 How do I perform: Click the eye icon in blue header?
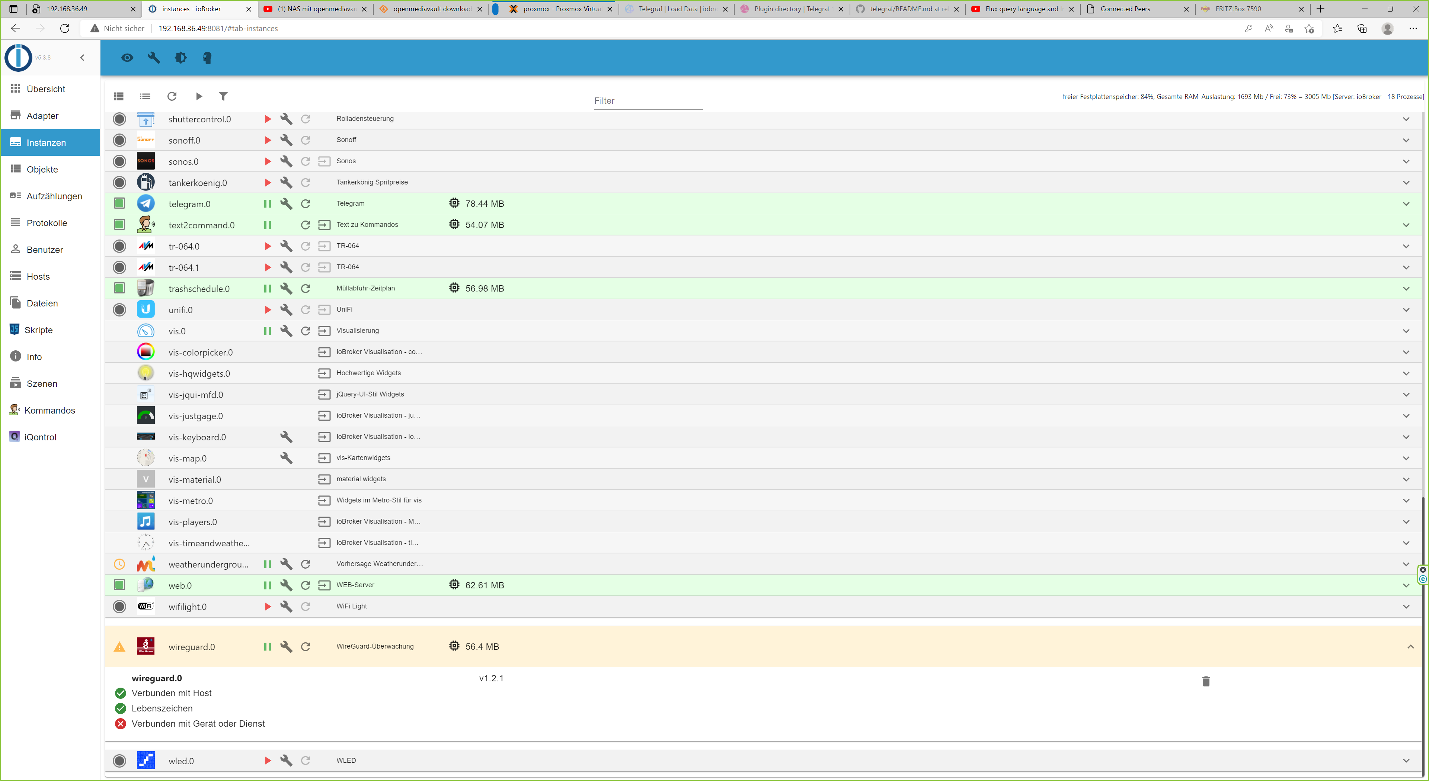point(127,58)
